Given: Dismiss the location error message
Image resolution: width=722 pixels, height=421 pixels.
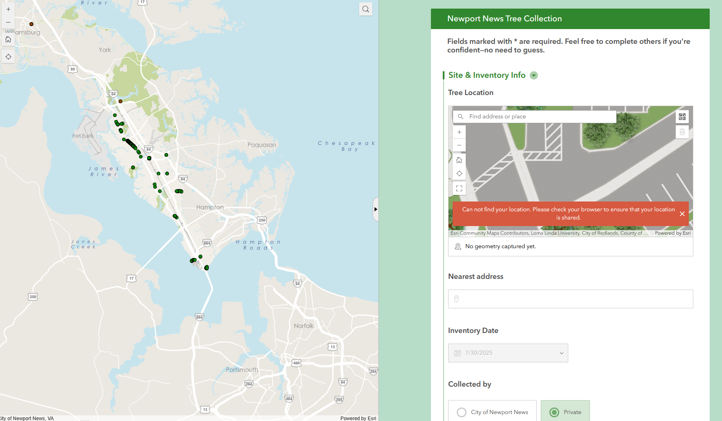Looking at the screenshot, I should (x=682, y=214).
